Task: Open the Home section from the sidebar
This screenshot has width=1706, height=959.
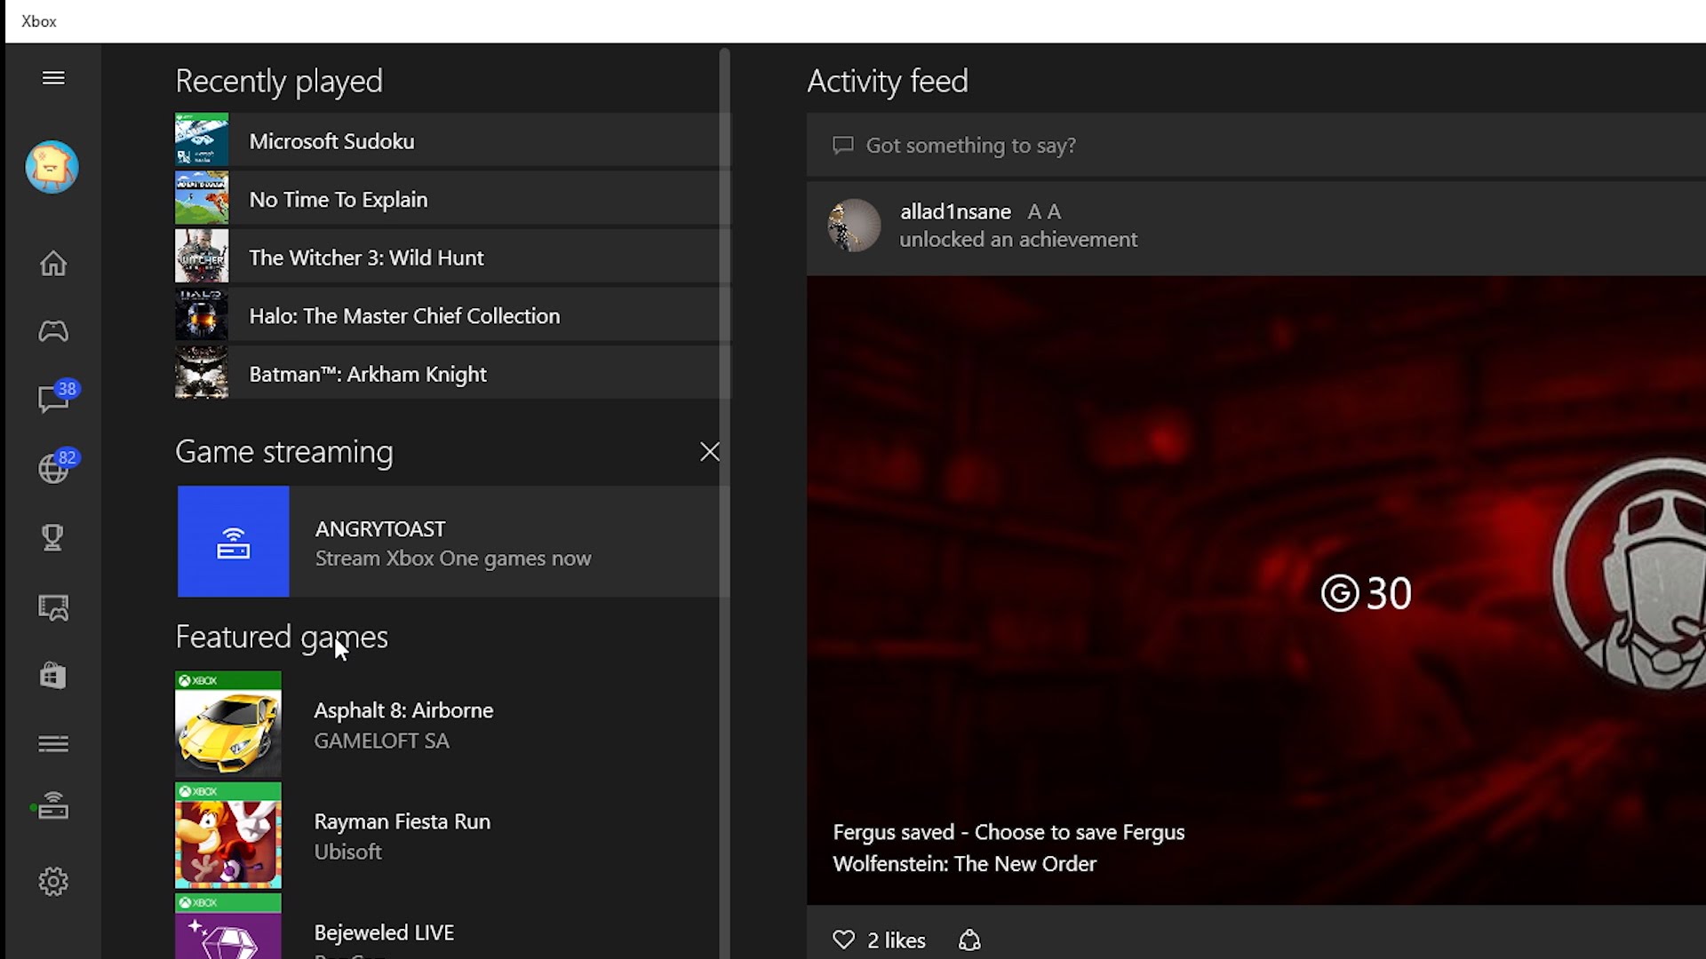Action: point(52,264)
